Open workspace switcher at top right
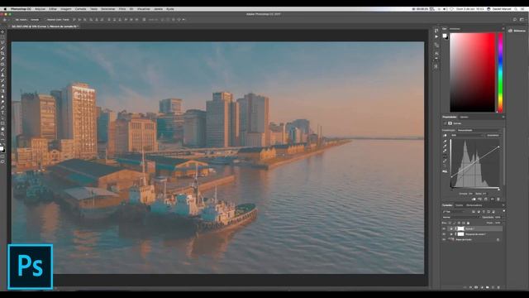Image resolution: width=529 pixels, height=298 pixels. tap(522, 20)
